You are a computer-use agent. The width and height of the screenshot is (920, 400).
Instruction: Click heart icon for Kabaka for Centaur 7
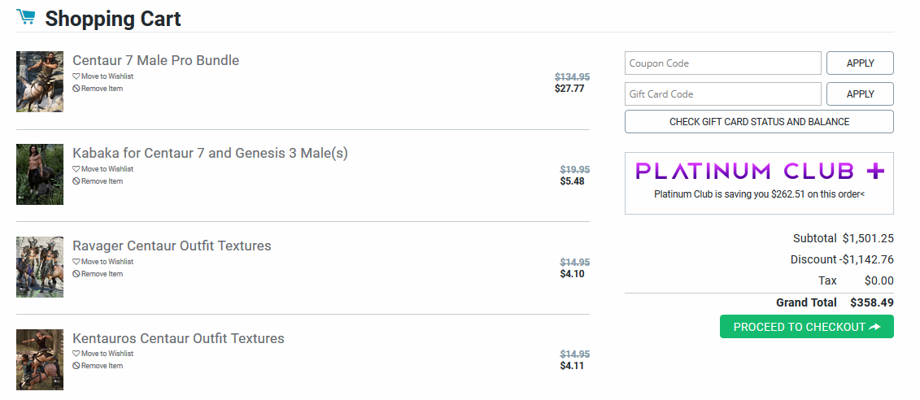tap(76, 169)
